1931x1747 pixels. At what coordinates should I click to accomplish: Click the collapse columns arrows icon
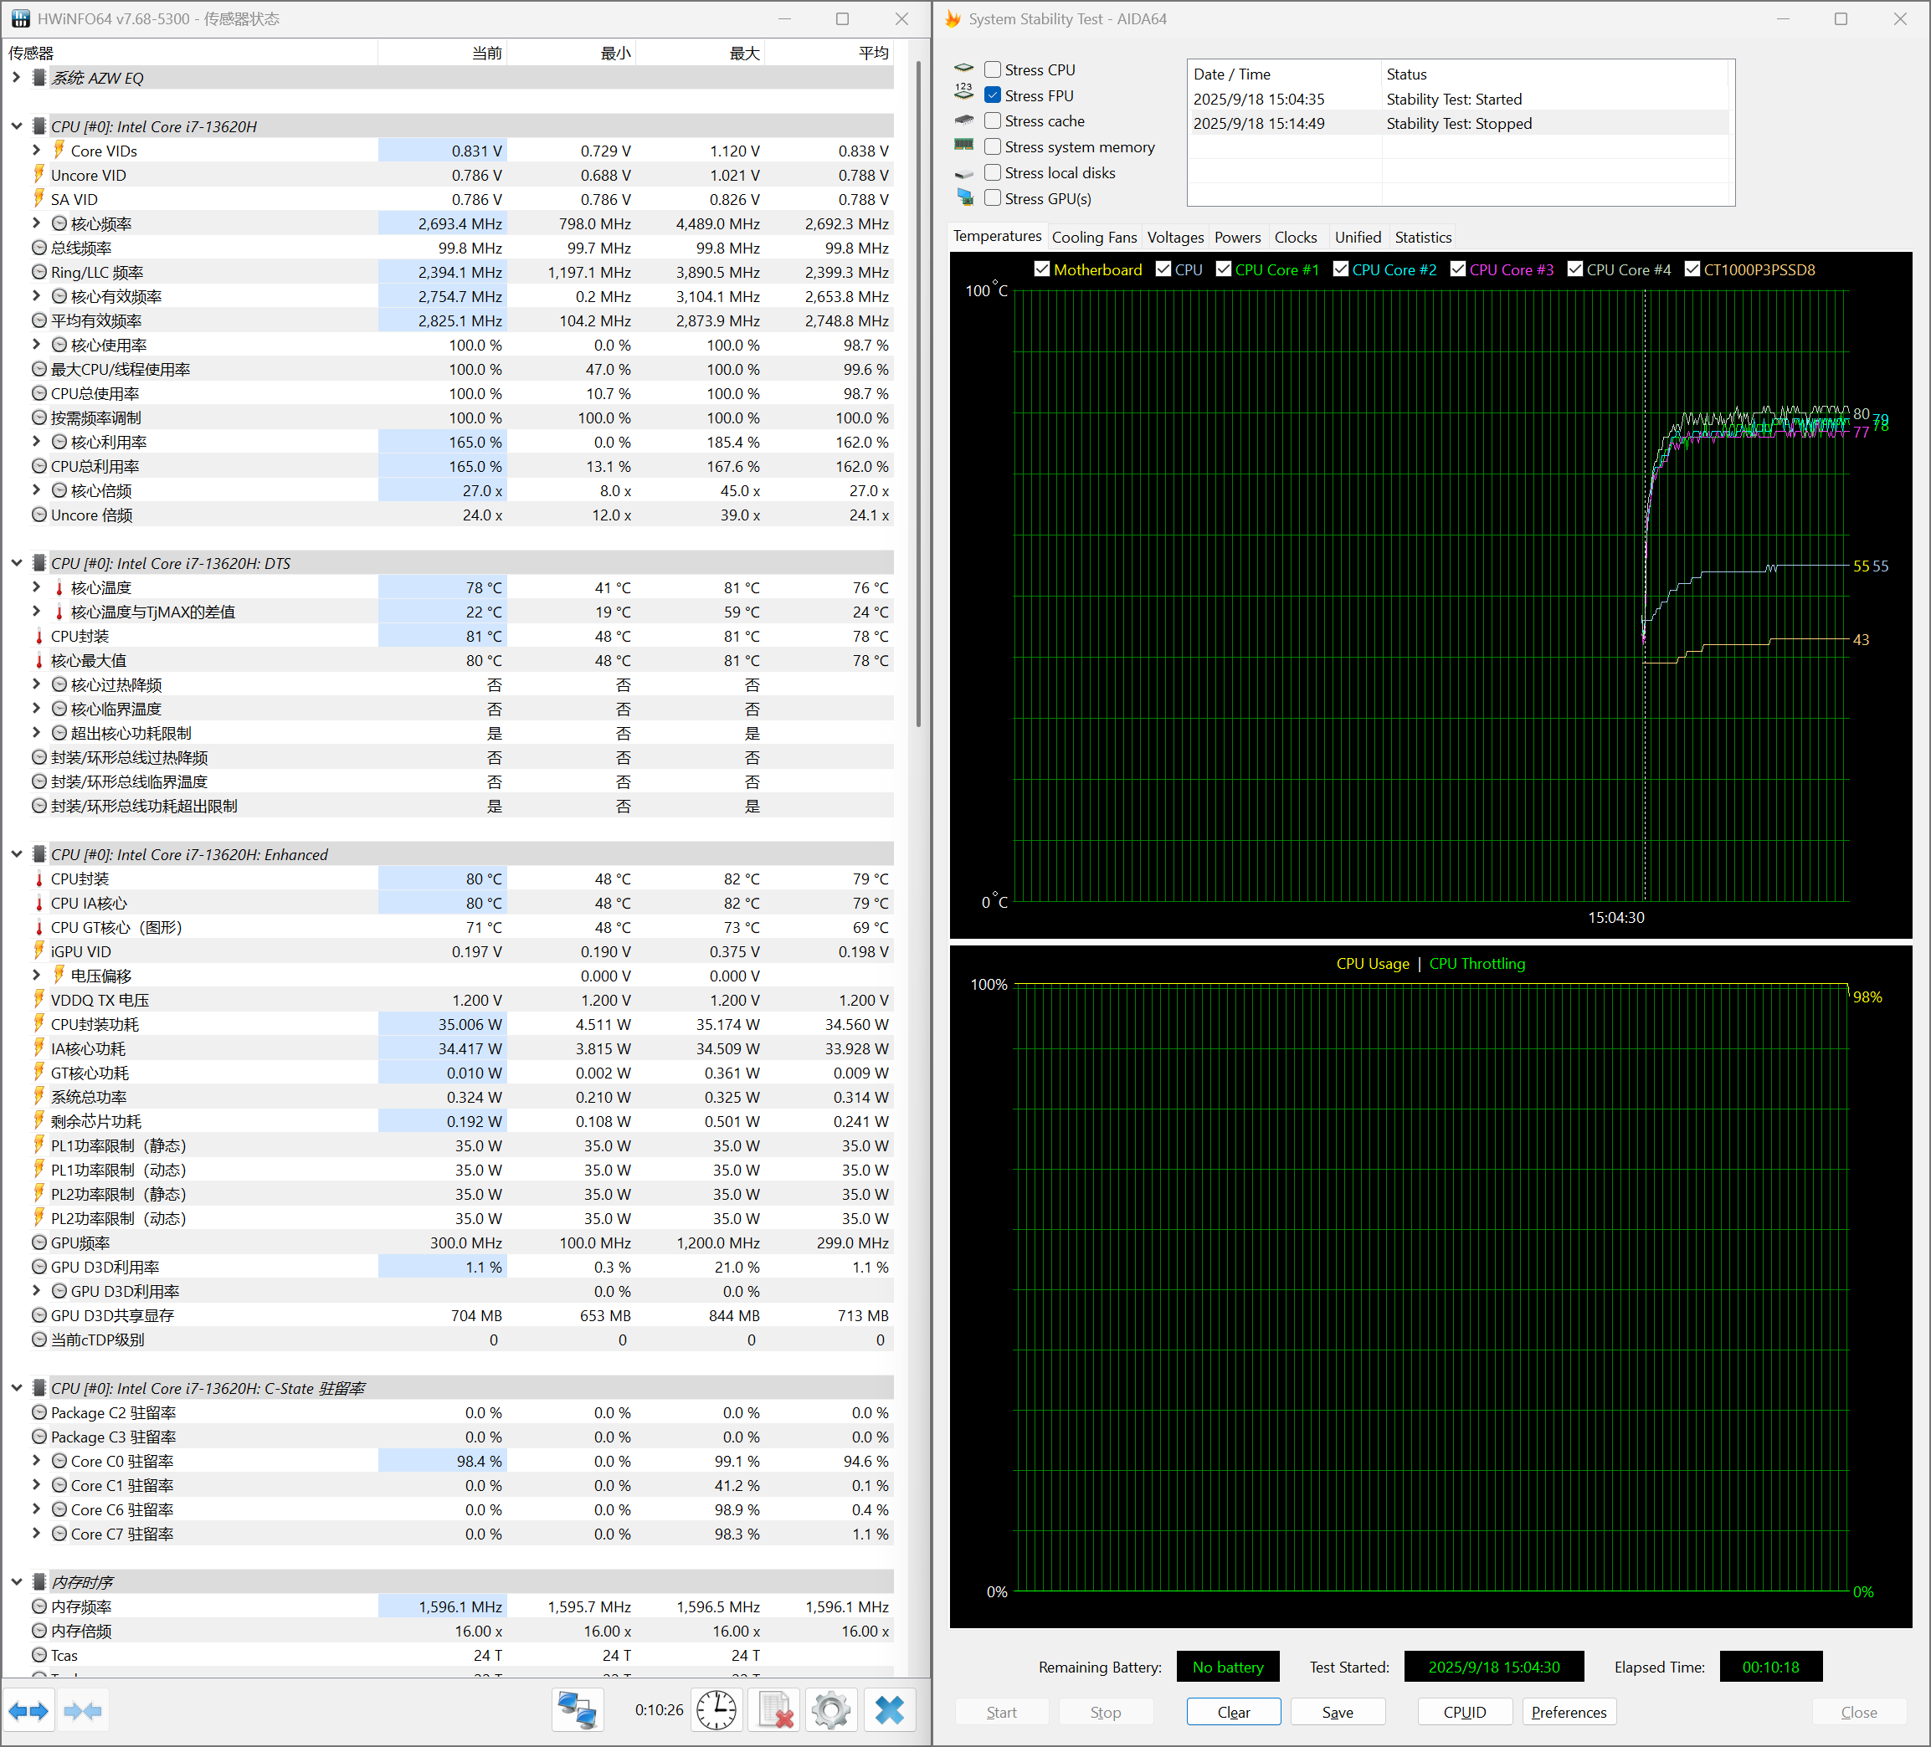82,1712
